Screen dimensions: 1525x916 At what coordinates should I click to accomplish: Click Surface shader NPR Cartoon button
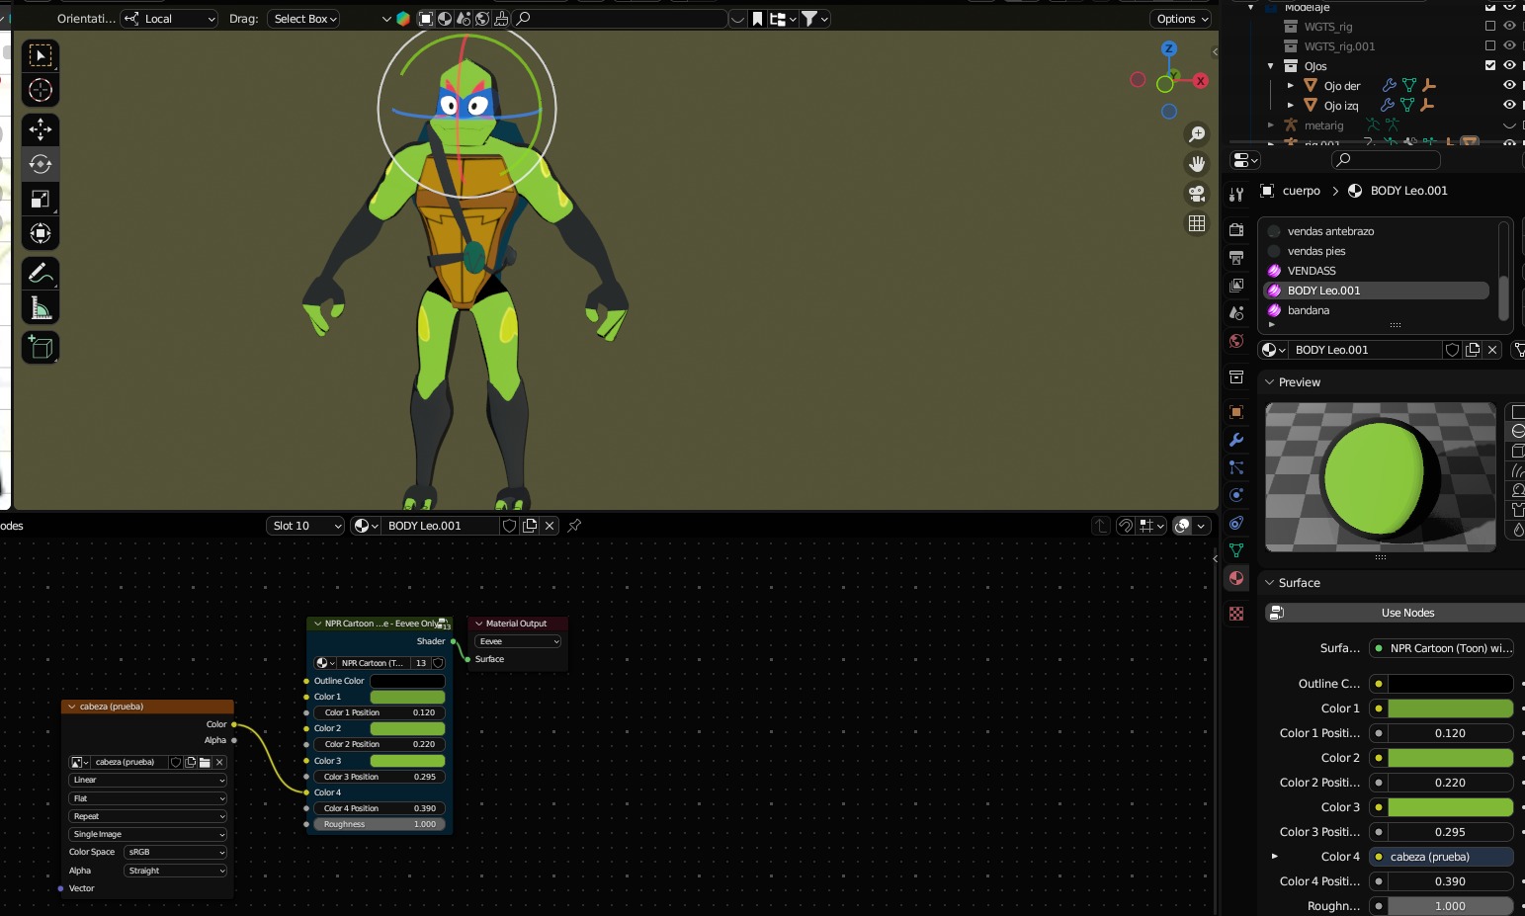point(1441,648)
